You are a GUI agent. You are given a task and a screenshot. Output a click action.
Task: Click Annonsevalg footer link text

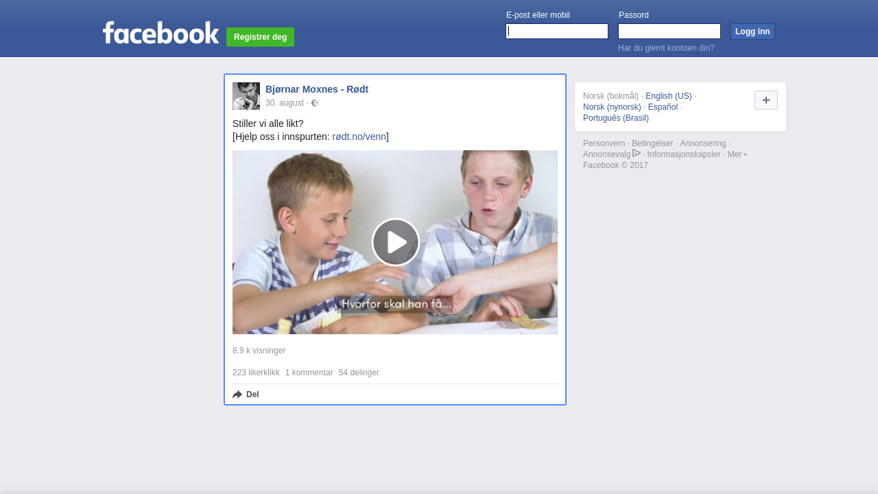(x=606, y=154)
